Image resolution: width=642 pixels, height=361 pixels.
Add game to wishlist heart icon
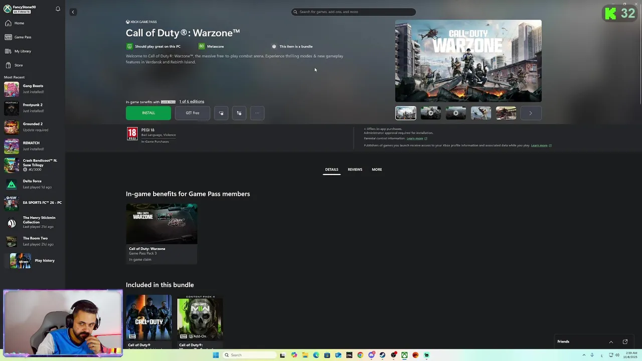point(221,113)
